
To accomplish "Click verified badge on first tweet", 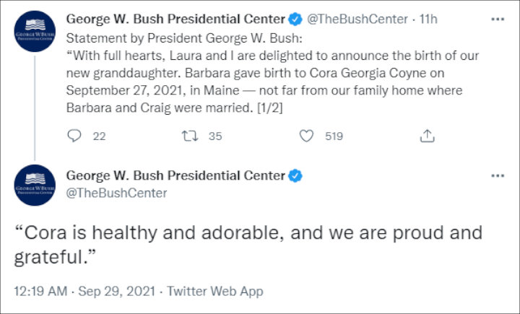I will coord(295,19).
